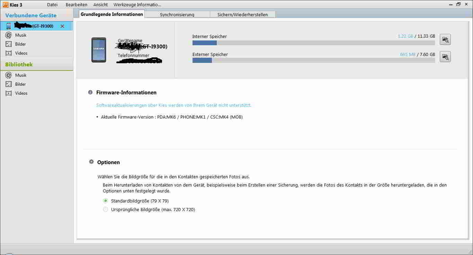Switch to Grundlegende Informationen tab
This screenshot has height=255, width=473.
112,14
